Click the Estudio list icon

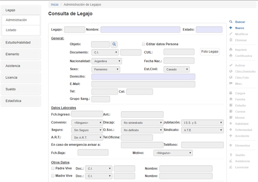pos(231,105)
